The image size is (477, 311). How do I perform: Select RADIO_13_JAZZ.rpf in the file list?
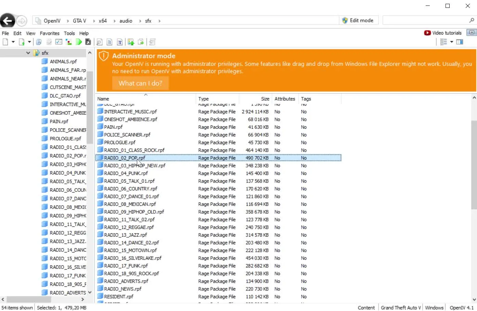click(x=126, y=235)
